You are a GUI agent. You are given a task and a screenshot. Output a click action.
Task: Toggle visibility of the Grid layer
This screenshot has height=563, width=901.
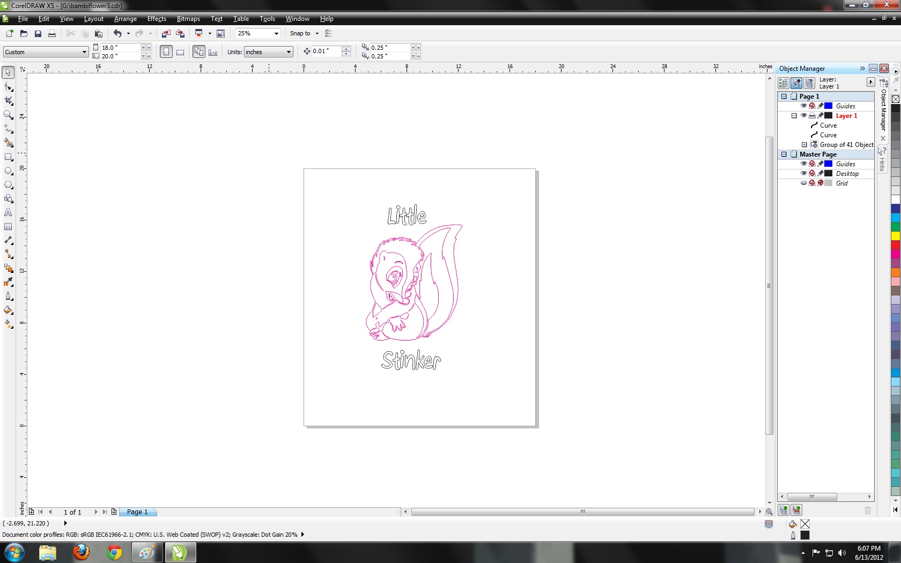pyautogui.click(x=803, y=183)
